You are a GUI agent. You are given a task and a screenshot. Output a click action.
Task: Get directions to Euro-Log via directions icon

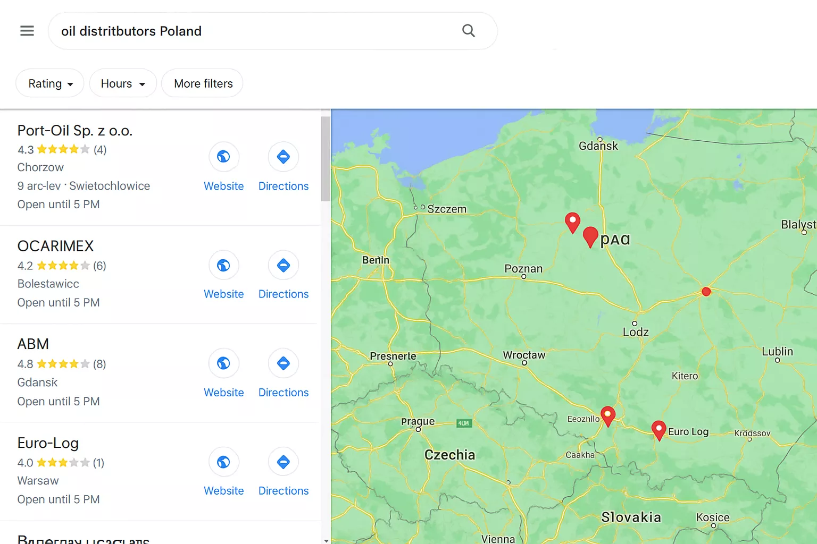283,462
